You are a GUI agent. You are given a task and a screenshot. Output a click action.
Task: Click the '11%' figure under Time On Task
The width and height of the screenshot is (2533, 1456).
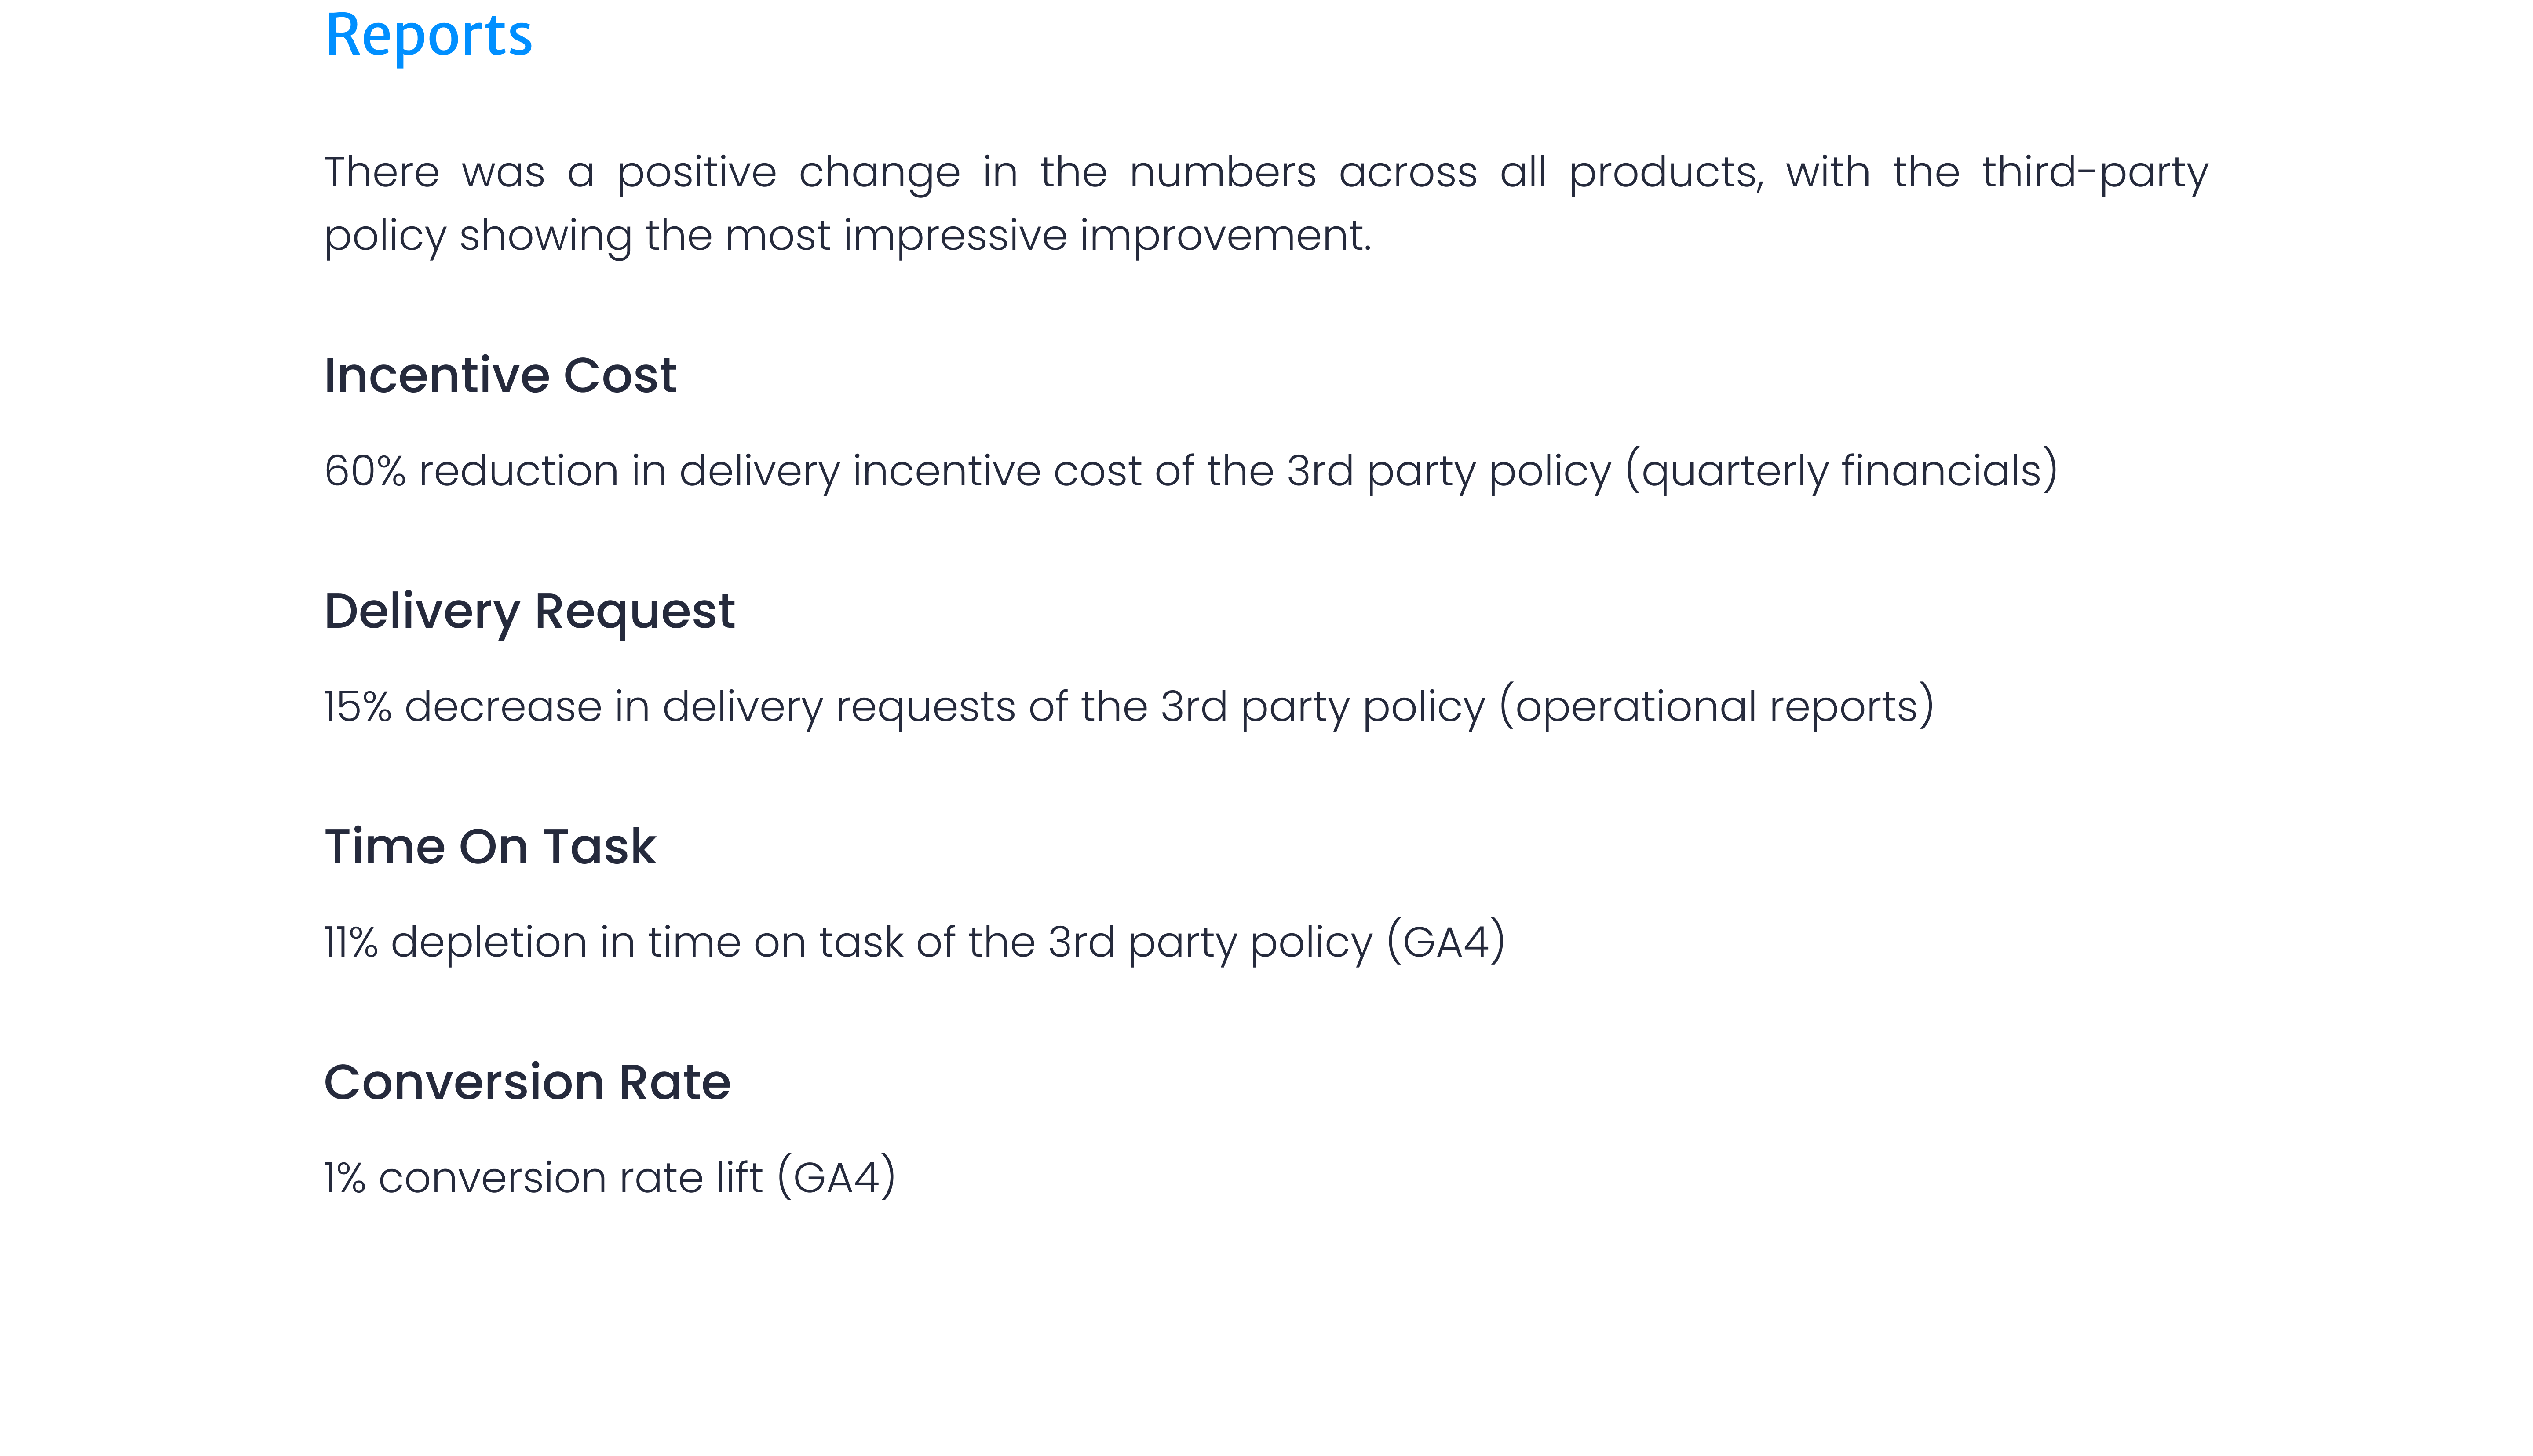coord(350,943)
